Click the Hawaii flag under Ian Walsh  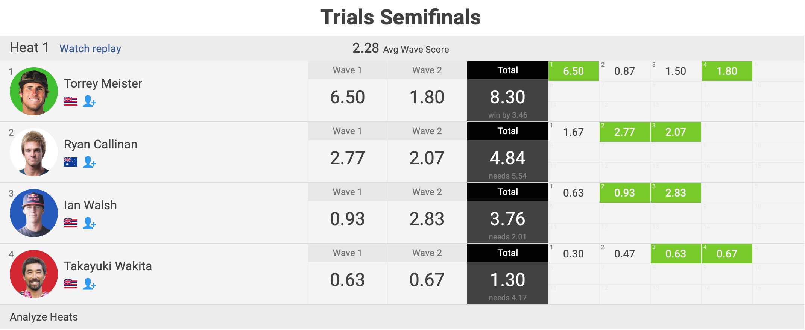tap(71, 223)
